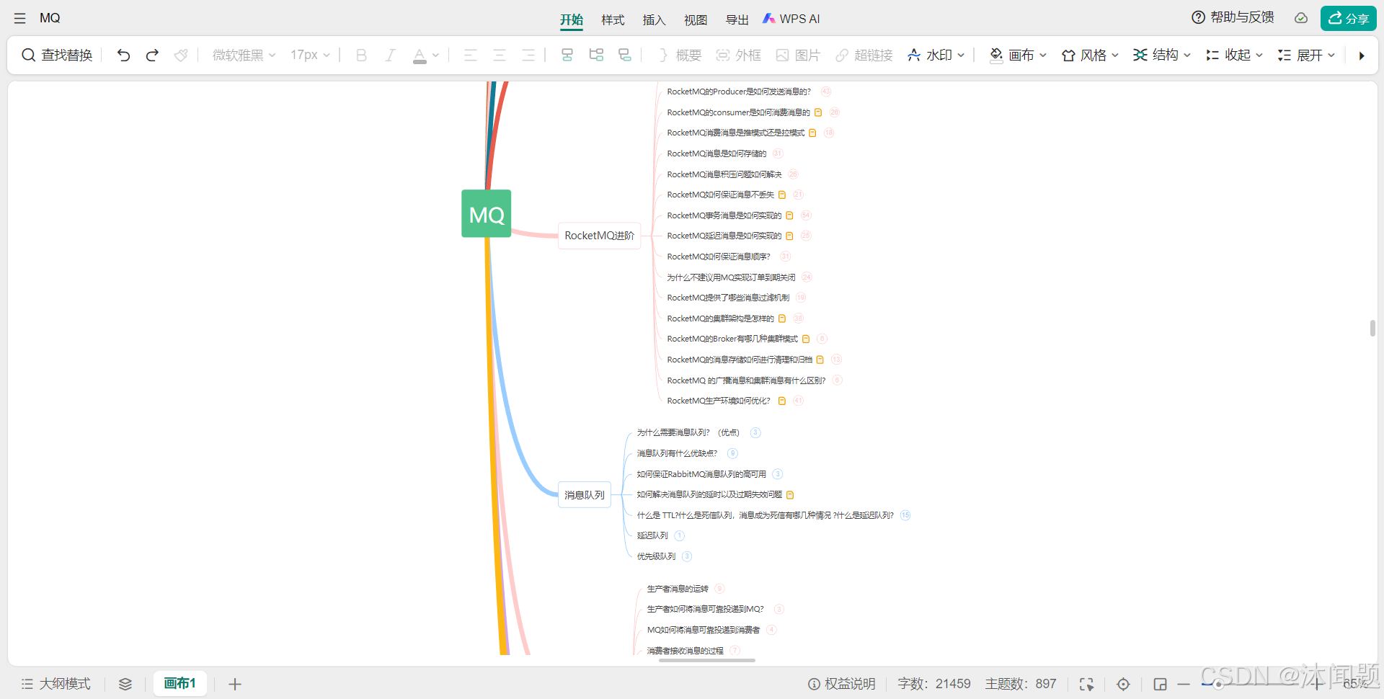Viewport: 1384px width, 699px height.
Task: Open the watermark (水印) dropdown
Action: 936,55
